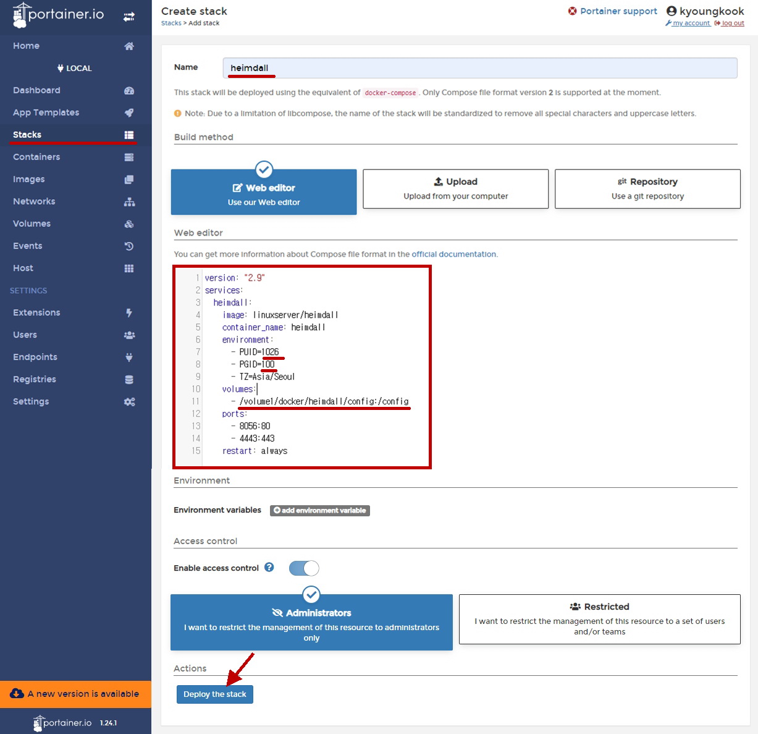Select Web editor build method
This screenshot has width=758, height=734.
[x=264, y=192]
